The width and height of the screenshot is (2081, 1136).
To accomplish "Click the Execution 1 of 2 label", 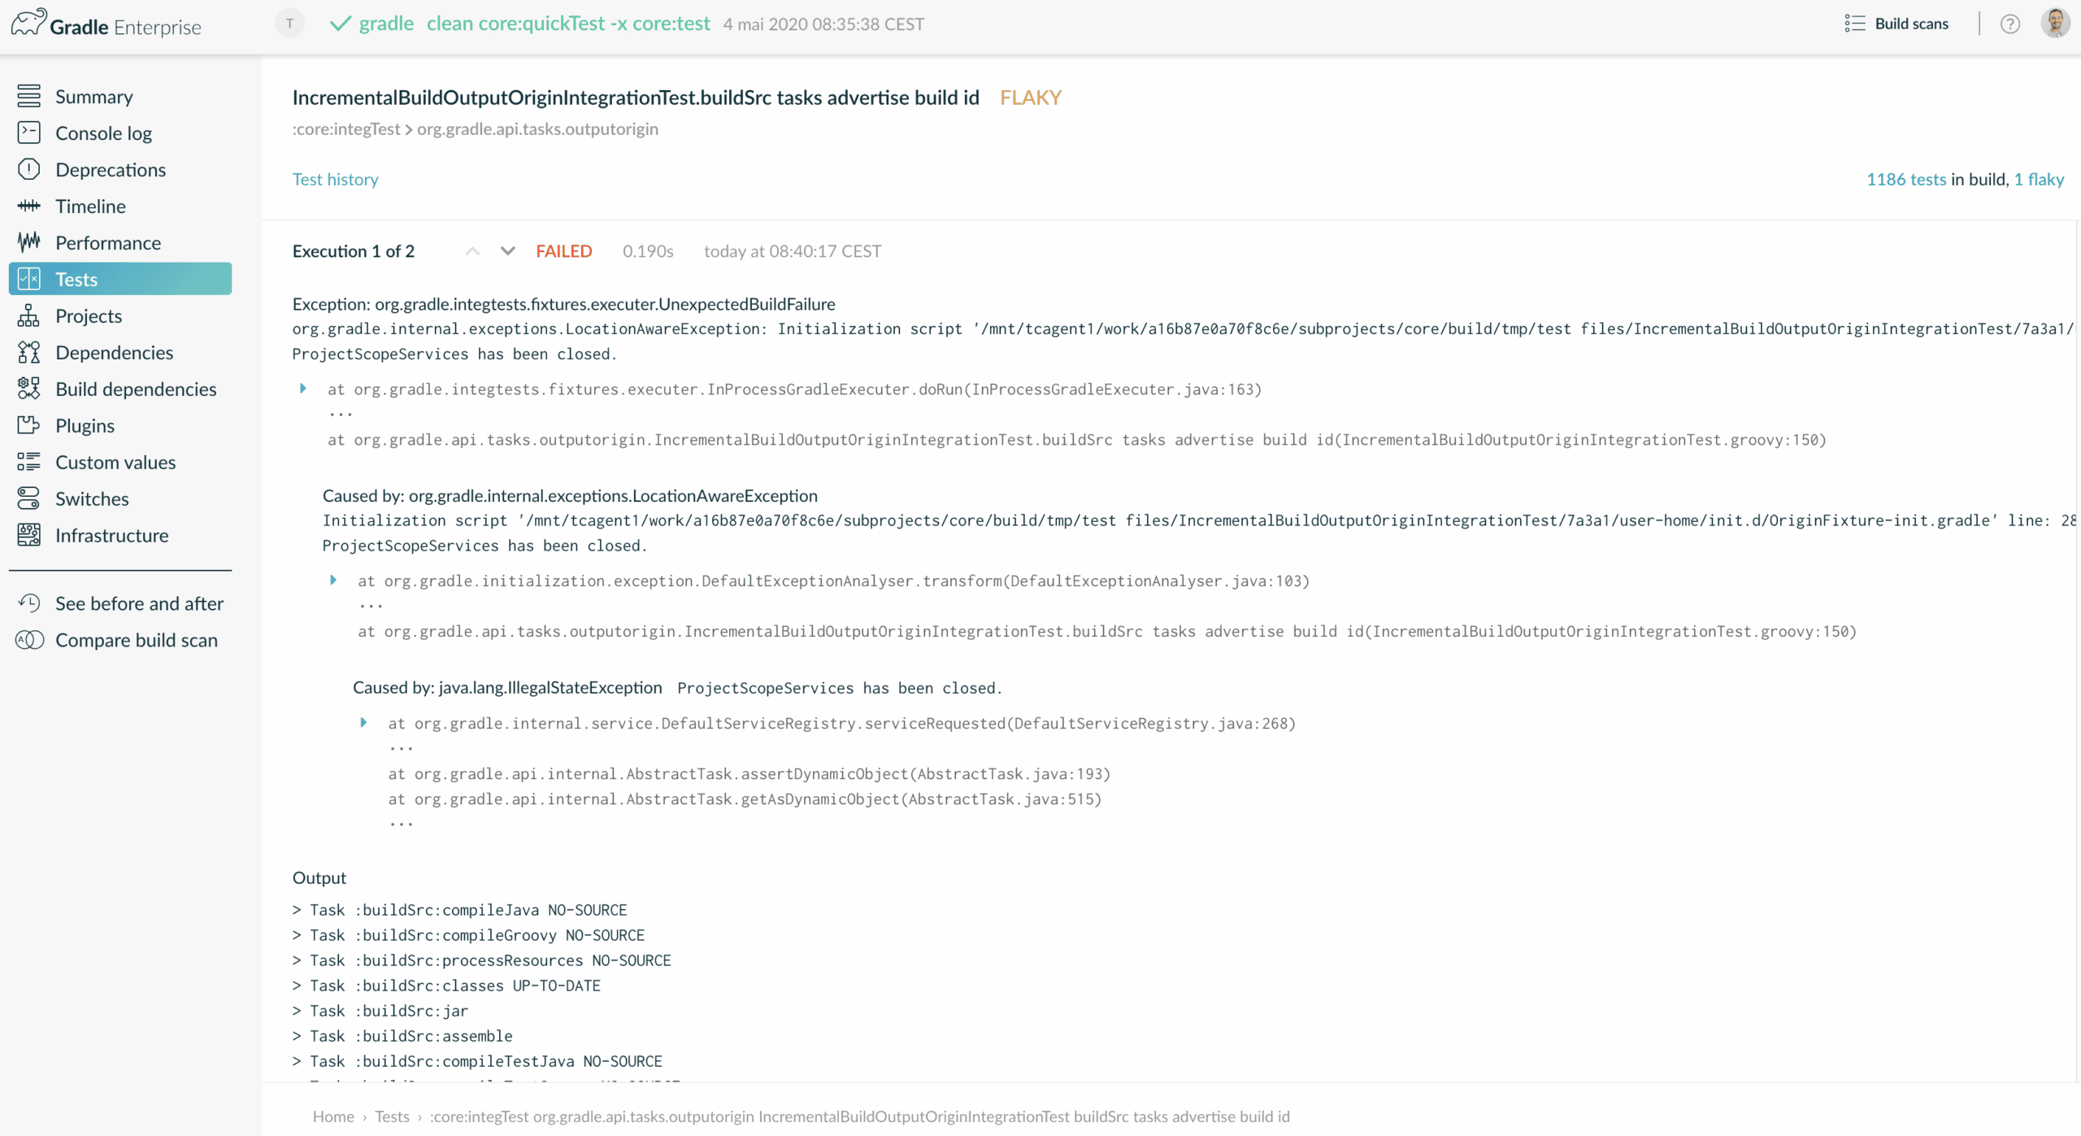I will [x=354, y=251].
